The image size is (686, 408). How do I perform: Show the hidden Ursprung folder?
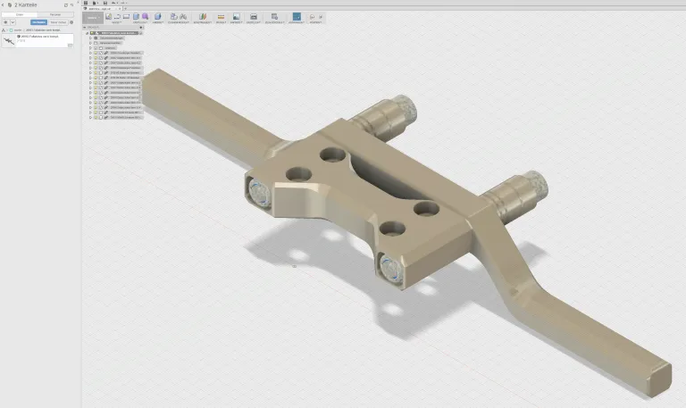pyautogui.click(x=96, y=48)
